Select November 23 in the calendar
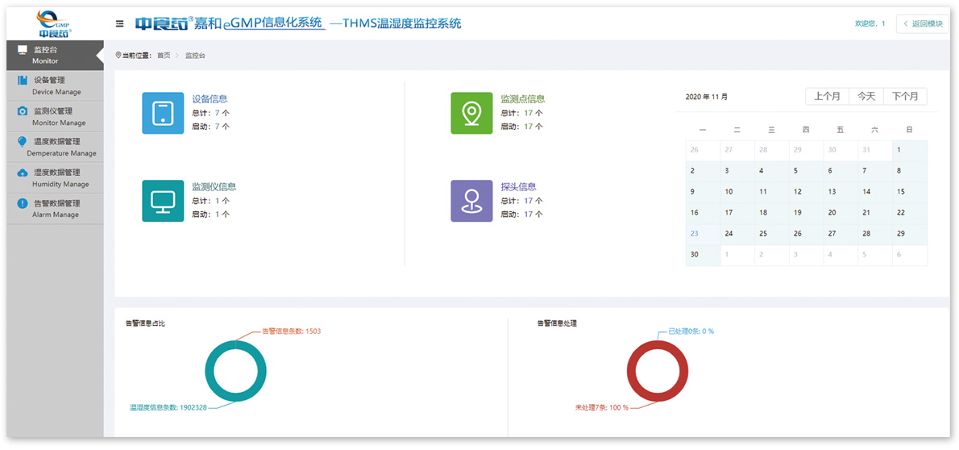The height and width of the screenshot is (450, 959). coord(695,234)
